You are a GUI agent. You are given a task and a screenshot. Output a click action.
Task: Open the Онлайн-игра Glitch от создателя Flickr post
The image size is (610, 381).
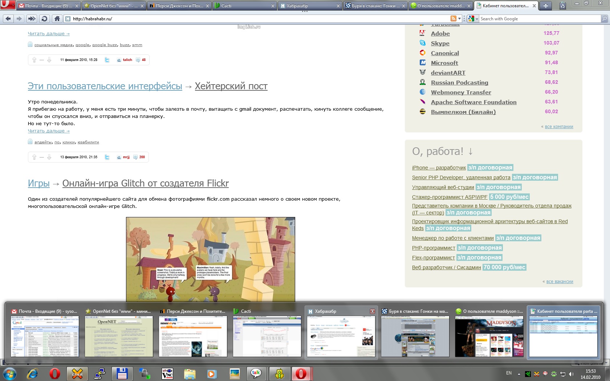click(x=145, y=183)
